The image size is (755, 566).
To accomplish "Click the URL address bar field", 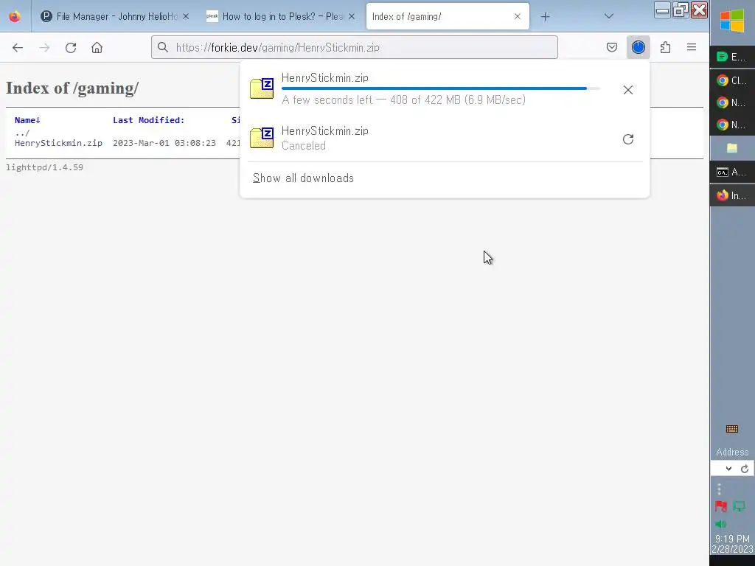I will (355, 47).
